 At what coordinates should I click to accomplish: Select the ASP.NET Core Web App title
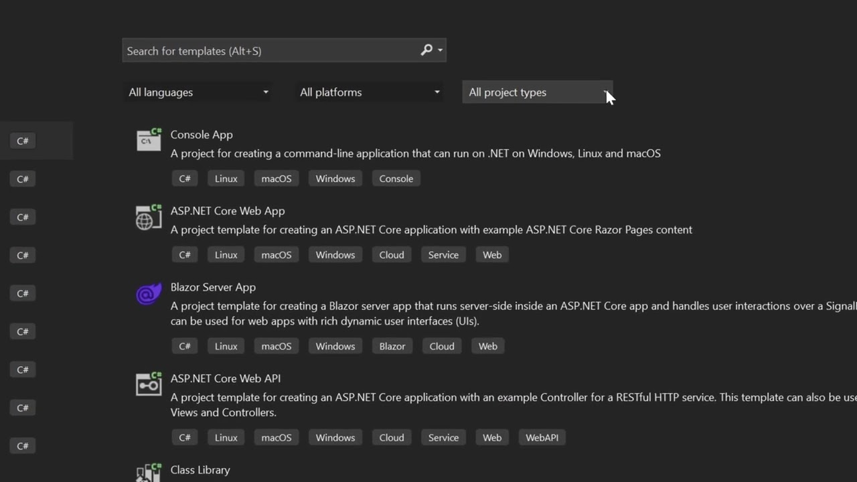point(228,211)
